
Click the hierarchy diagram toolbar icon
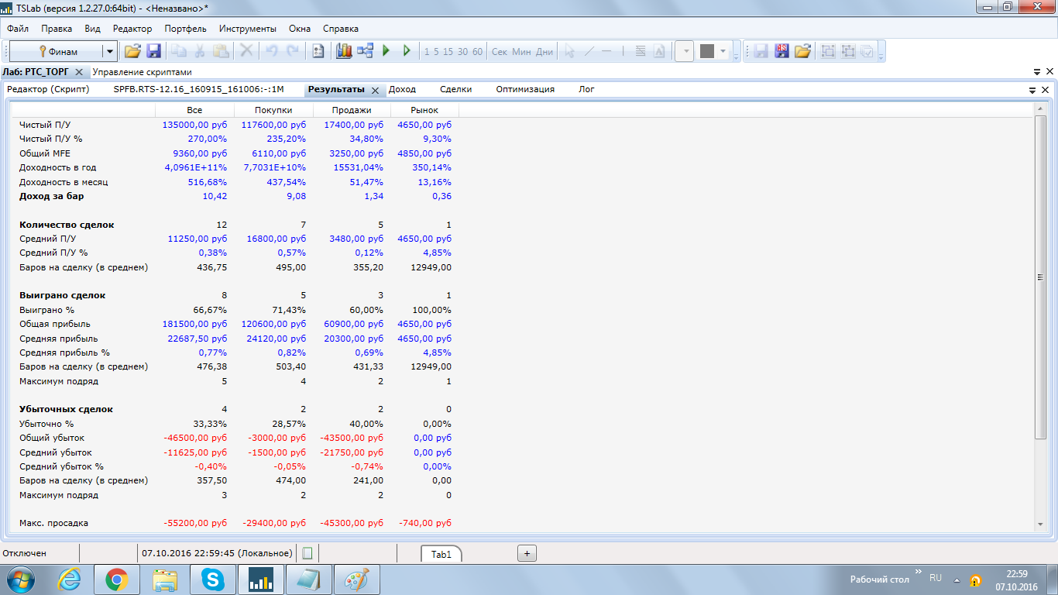tap(366, 51)
